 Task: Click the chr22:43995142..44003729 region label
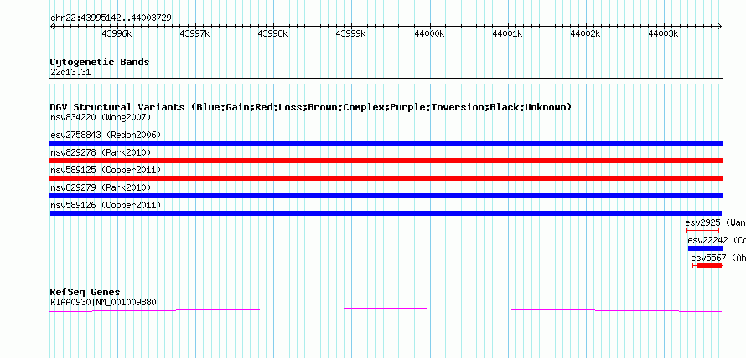[x=111, y=18]
